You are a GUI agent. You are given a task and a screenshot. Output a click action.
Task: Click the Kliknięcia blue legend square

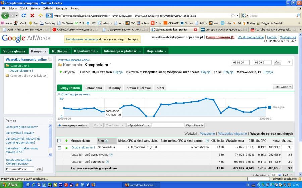coord(270,107)
